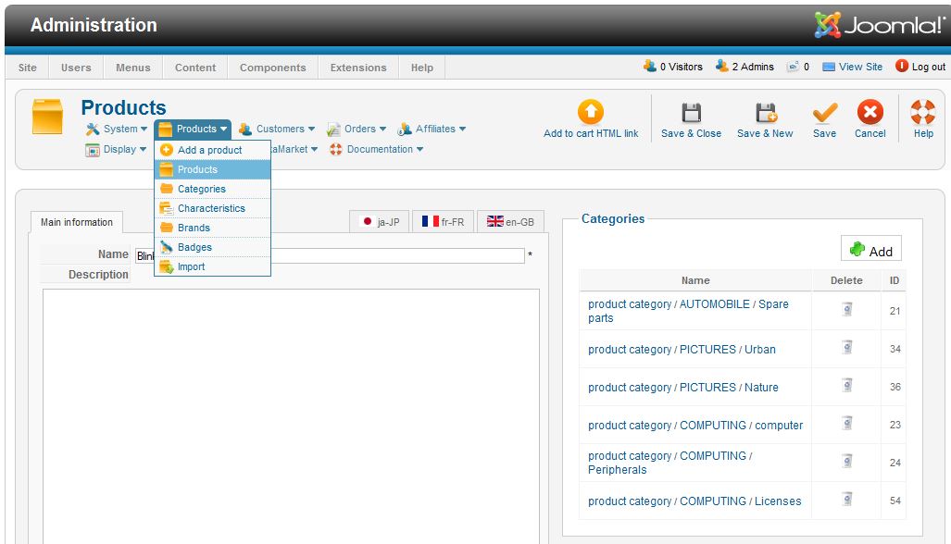This screenshot has height=544, width=951.
Task: Click the Delete column header
Action: click(846, 280)
